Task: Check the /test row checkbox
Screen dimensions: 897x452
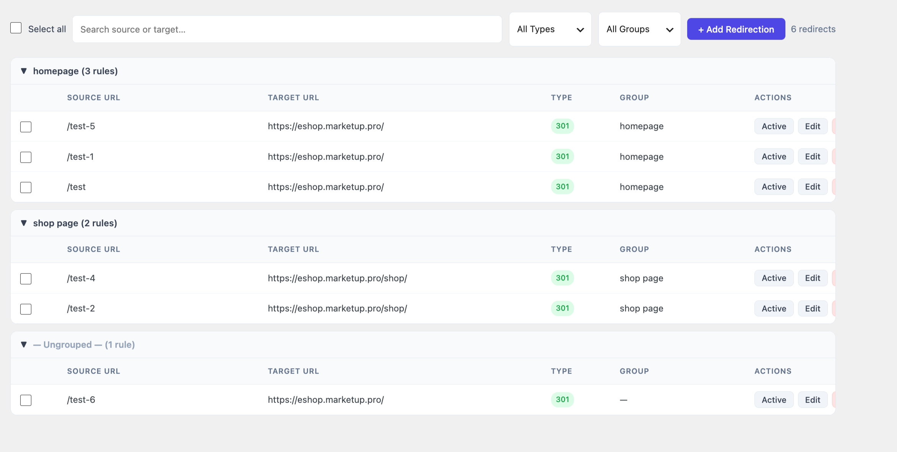Action: tap(26, 187)
